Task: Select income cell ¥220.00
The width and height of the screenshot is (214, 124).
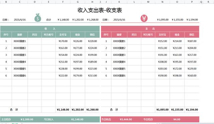Action: (x=93, y=41)
